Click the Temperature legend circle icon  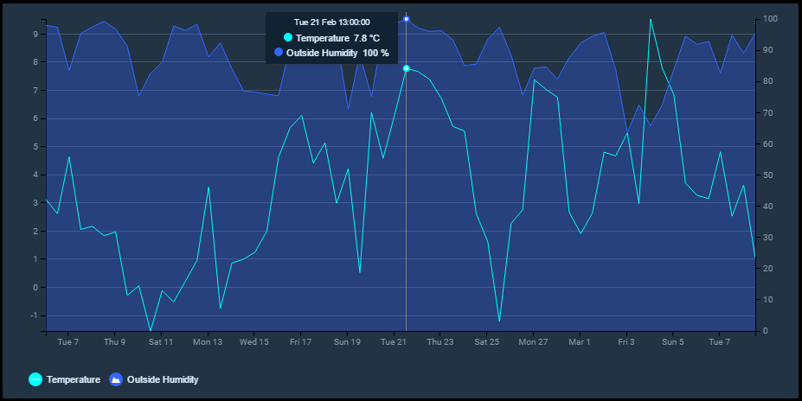pyautogui.click(x=35, y=379)
